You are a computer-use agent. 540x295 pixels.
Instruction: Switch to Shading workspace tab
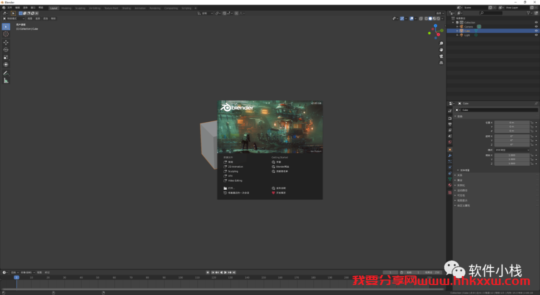(x=126, y=8)
